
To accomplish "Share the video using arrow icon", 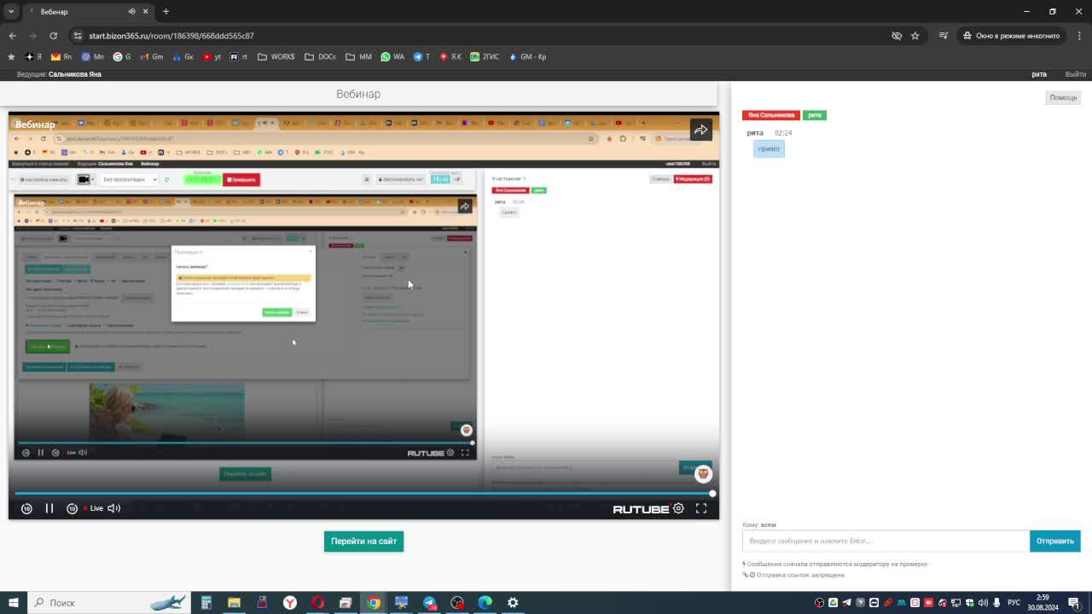I will 700,130.
